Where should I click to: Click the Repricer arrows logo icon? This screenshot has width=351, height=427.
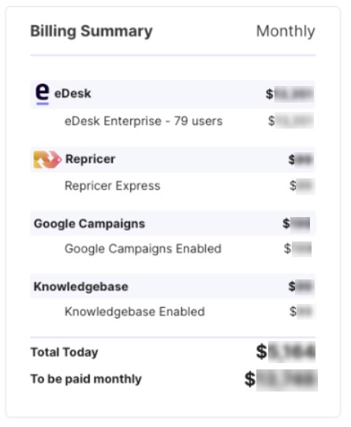point(47,159)
